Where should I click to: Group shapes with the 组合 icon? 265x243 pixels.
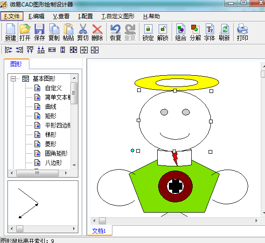click(x=181, y=32)
